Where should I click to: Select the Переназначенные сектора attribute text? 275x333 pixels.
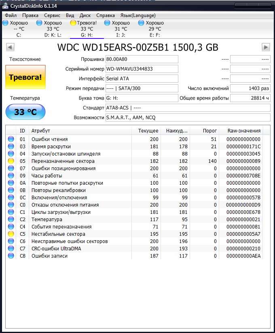coord(63,161)
